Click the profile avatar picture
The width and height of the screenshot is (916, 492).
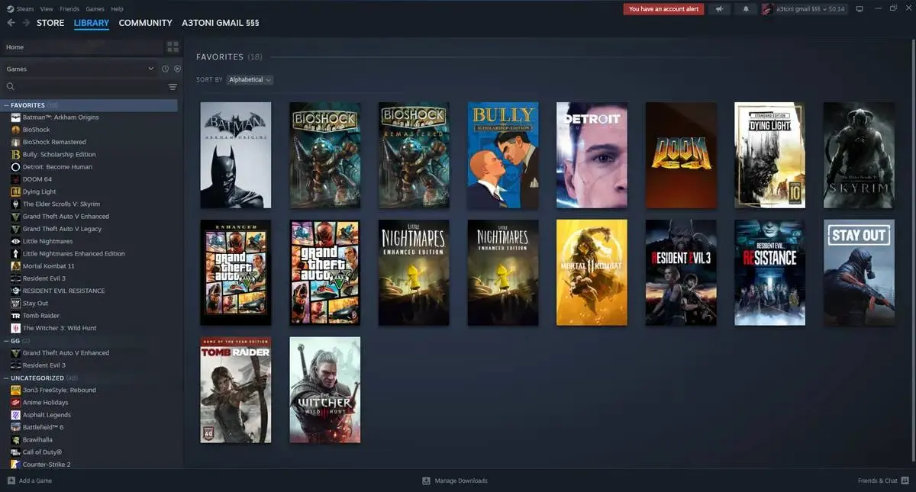[x=768, y=9]
